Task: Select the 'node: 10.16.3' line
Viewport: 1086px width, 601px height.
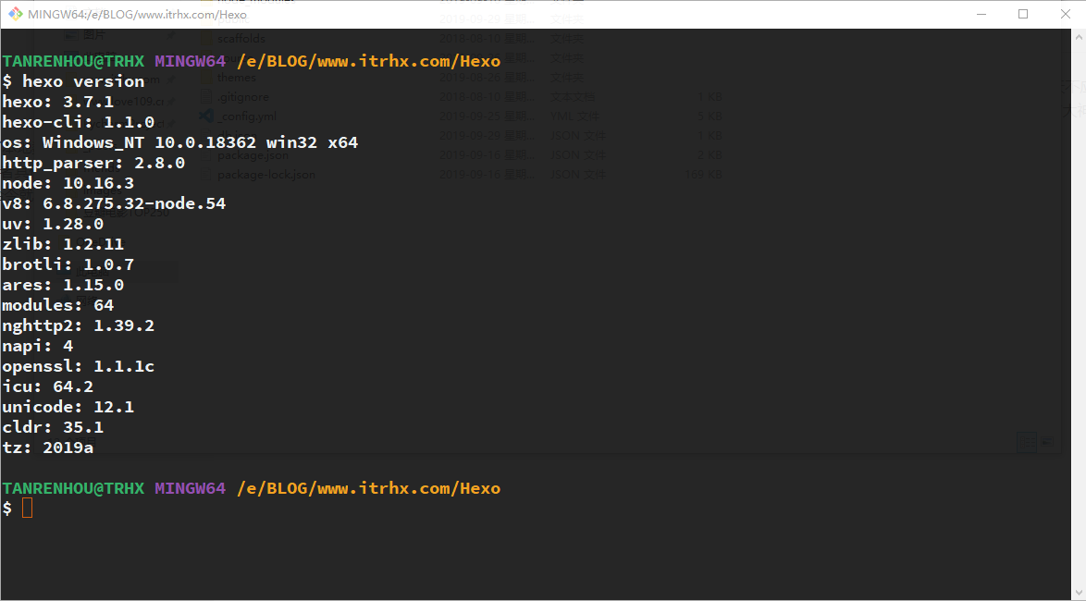Action: 68,183
